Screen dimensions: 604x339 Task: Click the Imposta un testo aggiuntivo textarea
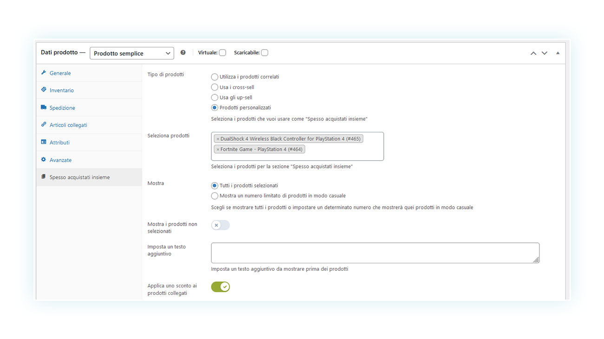click(375, 253)
